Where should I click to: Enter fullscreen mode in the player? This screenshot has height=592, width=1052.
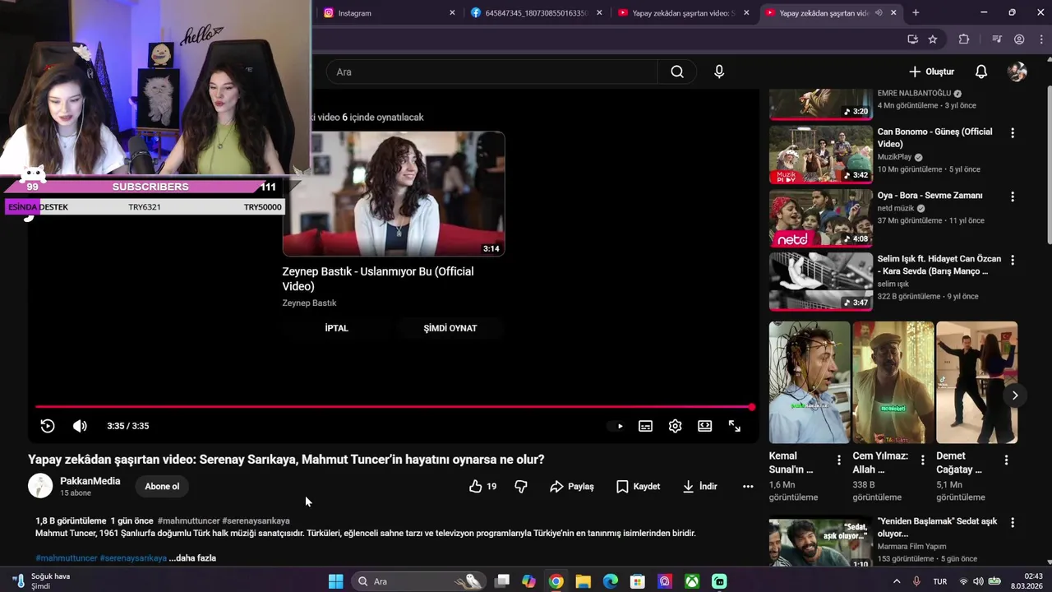(x=735, y=426)
